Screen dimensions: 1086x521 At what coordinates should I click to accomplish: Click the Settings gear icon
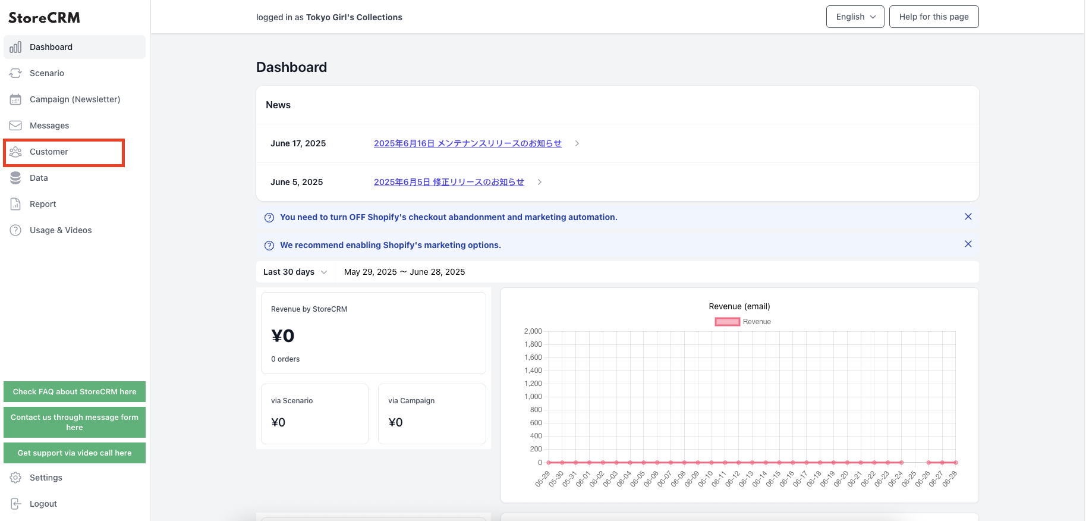15,478
